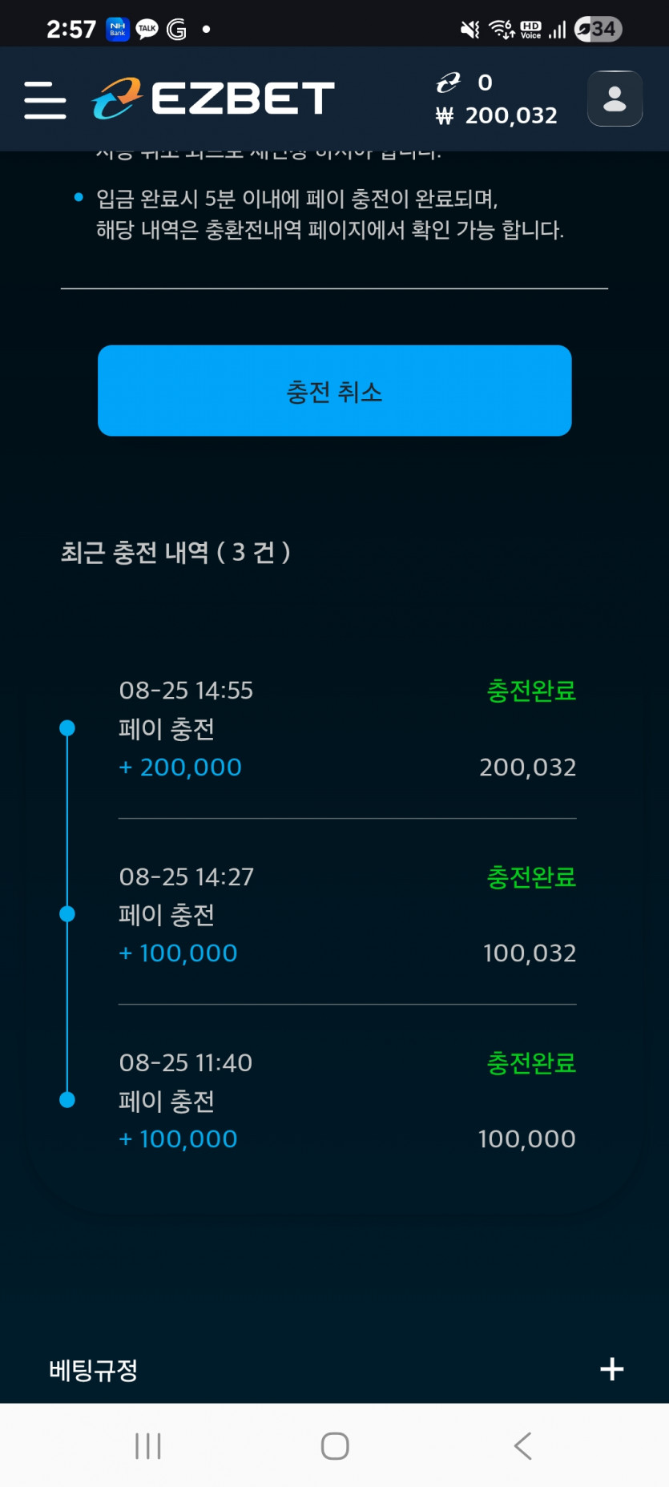Tap the 베팅규정 label

click(94, 1370)
